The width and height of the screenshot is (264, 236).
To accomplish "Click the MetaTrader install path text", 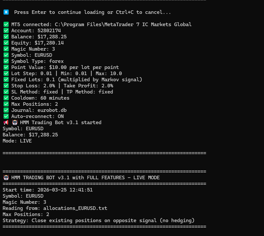I will [x=123, y=25].
